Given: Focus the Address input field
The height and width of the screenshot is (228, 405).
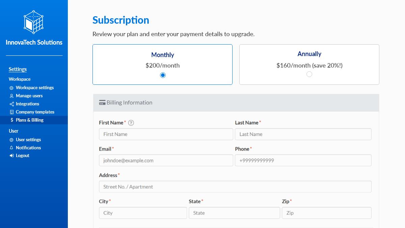Looking at the screenshot, I should (x=235, y=187).
